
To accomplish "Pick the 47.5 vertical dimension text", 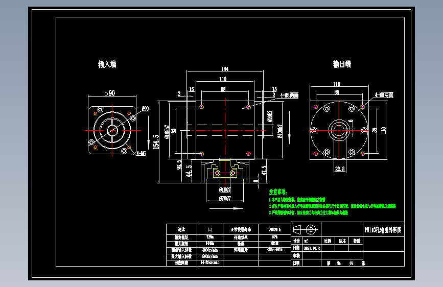I will pyautogui.click(x=264, y=171).
